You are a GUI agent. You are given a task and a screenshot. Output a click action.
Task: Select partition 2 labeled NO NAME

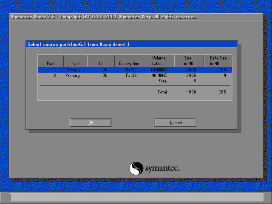click(x=135, y=76)
